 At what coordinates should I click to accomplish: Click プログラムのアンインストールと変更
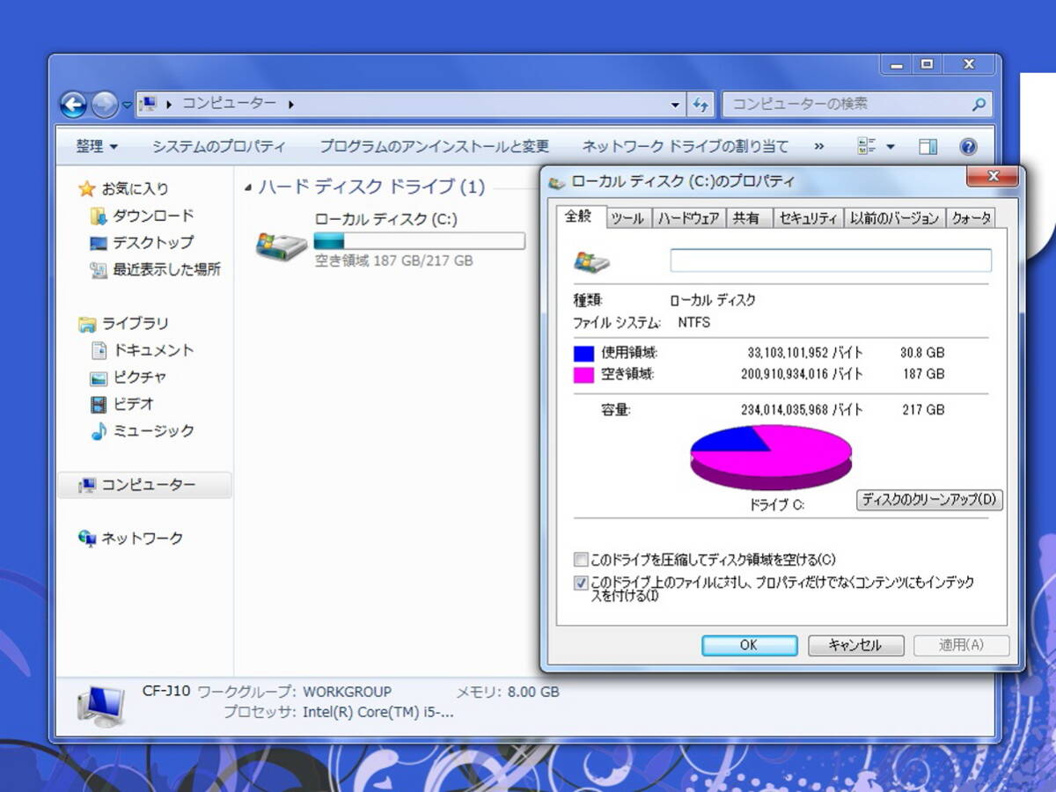(434, 146)
